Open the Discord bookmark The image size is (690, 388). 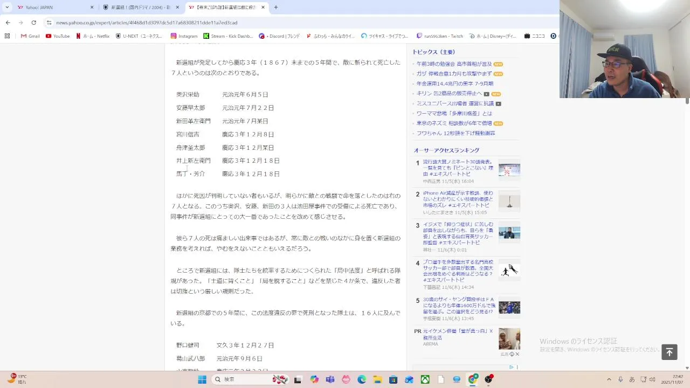(279, 36)
